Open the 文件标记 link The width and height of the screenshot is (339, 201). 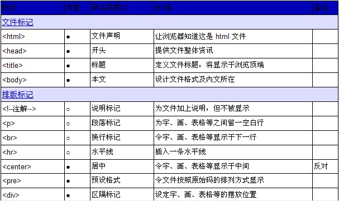point(17,22)
